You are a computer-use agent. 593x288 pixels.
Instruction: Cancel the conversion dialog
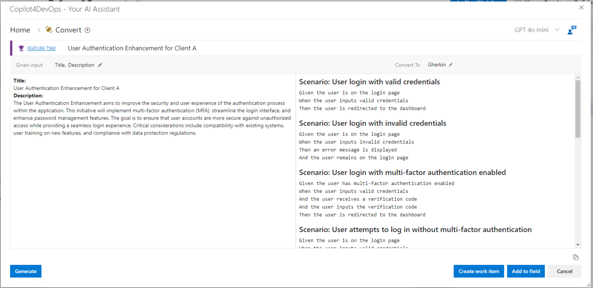(564, 271)
